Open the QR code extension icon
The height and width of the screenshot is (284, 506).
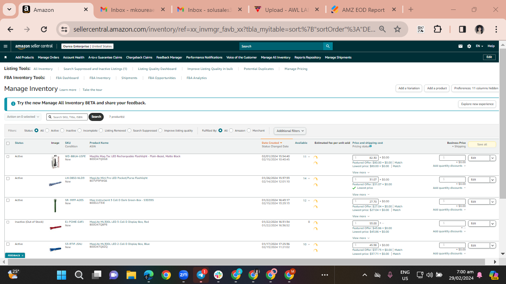(421, 29)
